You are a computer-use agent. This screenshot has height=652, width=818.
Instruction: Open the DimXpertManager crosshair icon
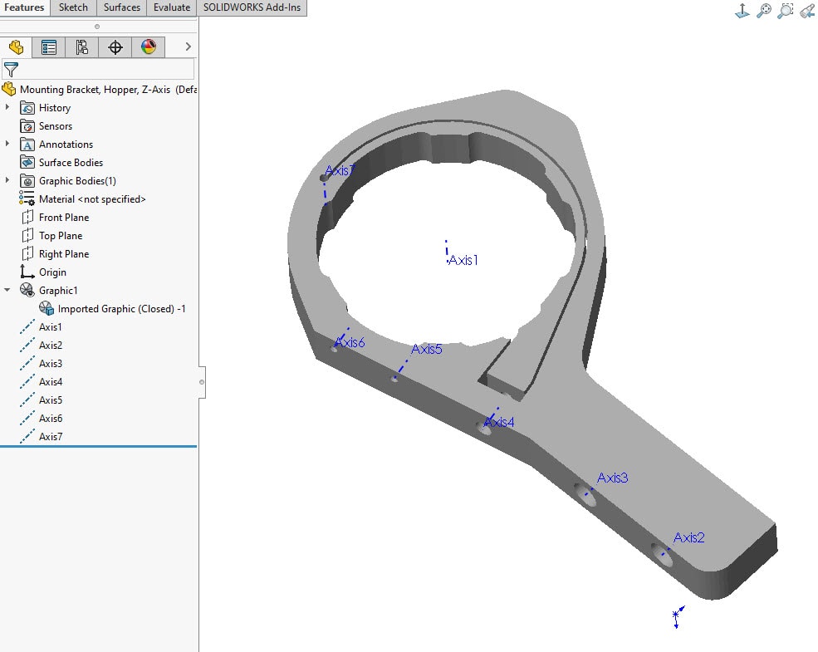(x=115, y=47)
